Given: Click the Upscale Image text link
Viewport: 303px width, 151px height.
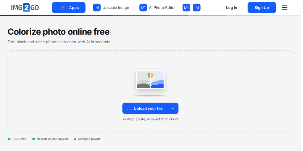Looking at the screenshot, I should [x=116, y=8].
